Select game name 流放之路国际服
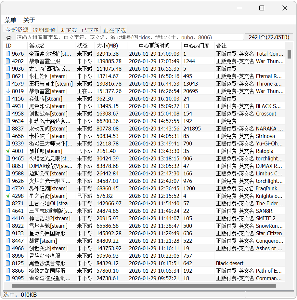297x300 pixels. pyautogui.click(x=47, y=271)
